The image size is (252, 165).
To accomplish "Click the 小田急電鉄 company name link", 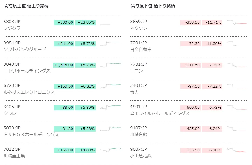I will pyautogui.click(x=141, y=156).
